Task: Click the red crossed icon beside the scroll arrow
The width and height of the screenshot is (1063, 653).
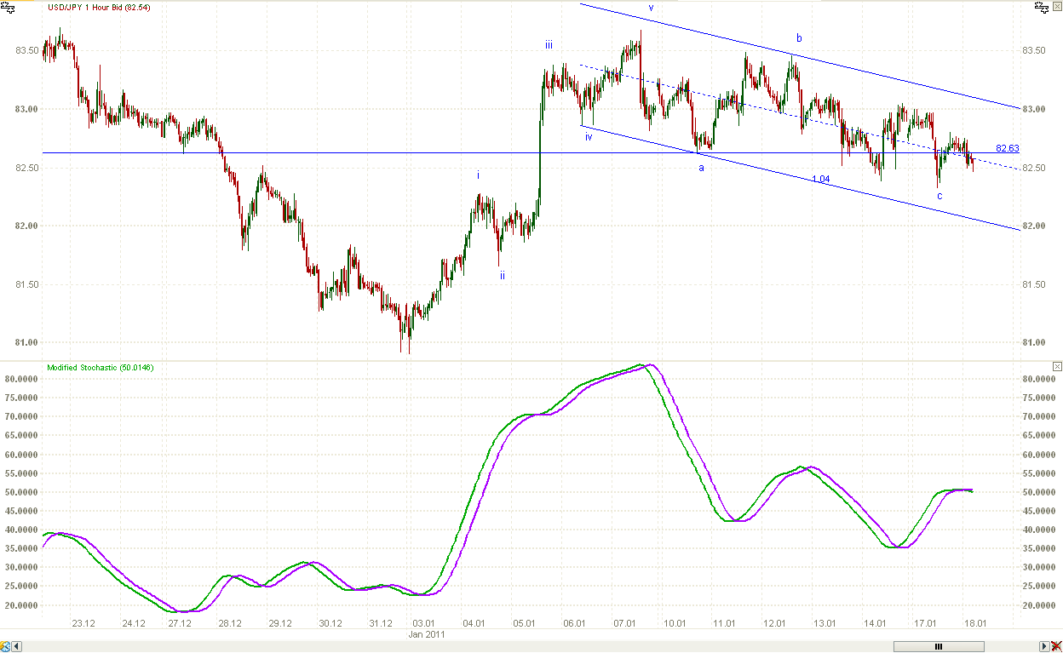Action: point(1056,646)
